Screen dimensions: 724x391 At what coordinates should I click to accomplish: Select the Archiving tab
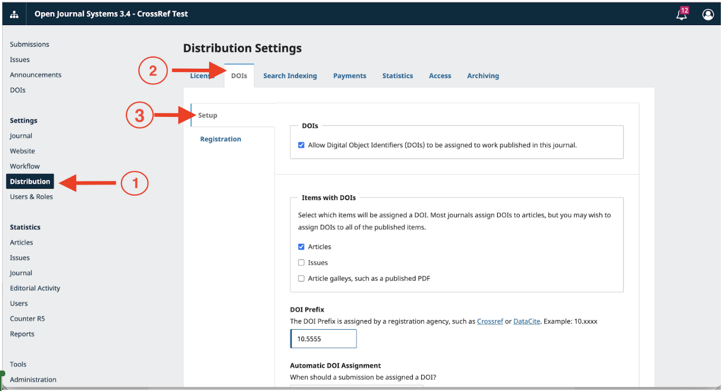(482, 76)
